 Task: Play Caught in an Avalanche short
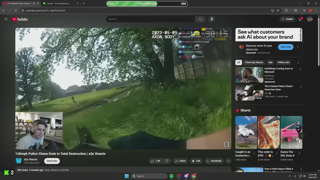coord(246,132)
